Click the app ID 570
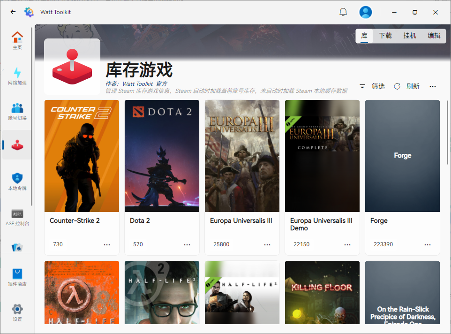This screenshot has height=334, width=451. coord(138,244)
